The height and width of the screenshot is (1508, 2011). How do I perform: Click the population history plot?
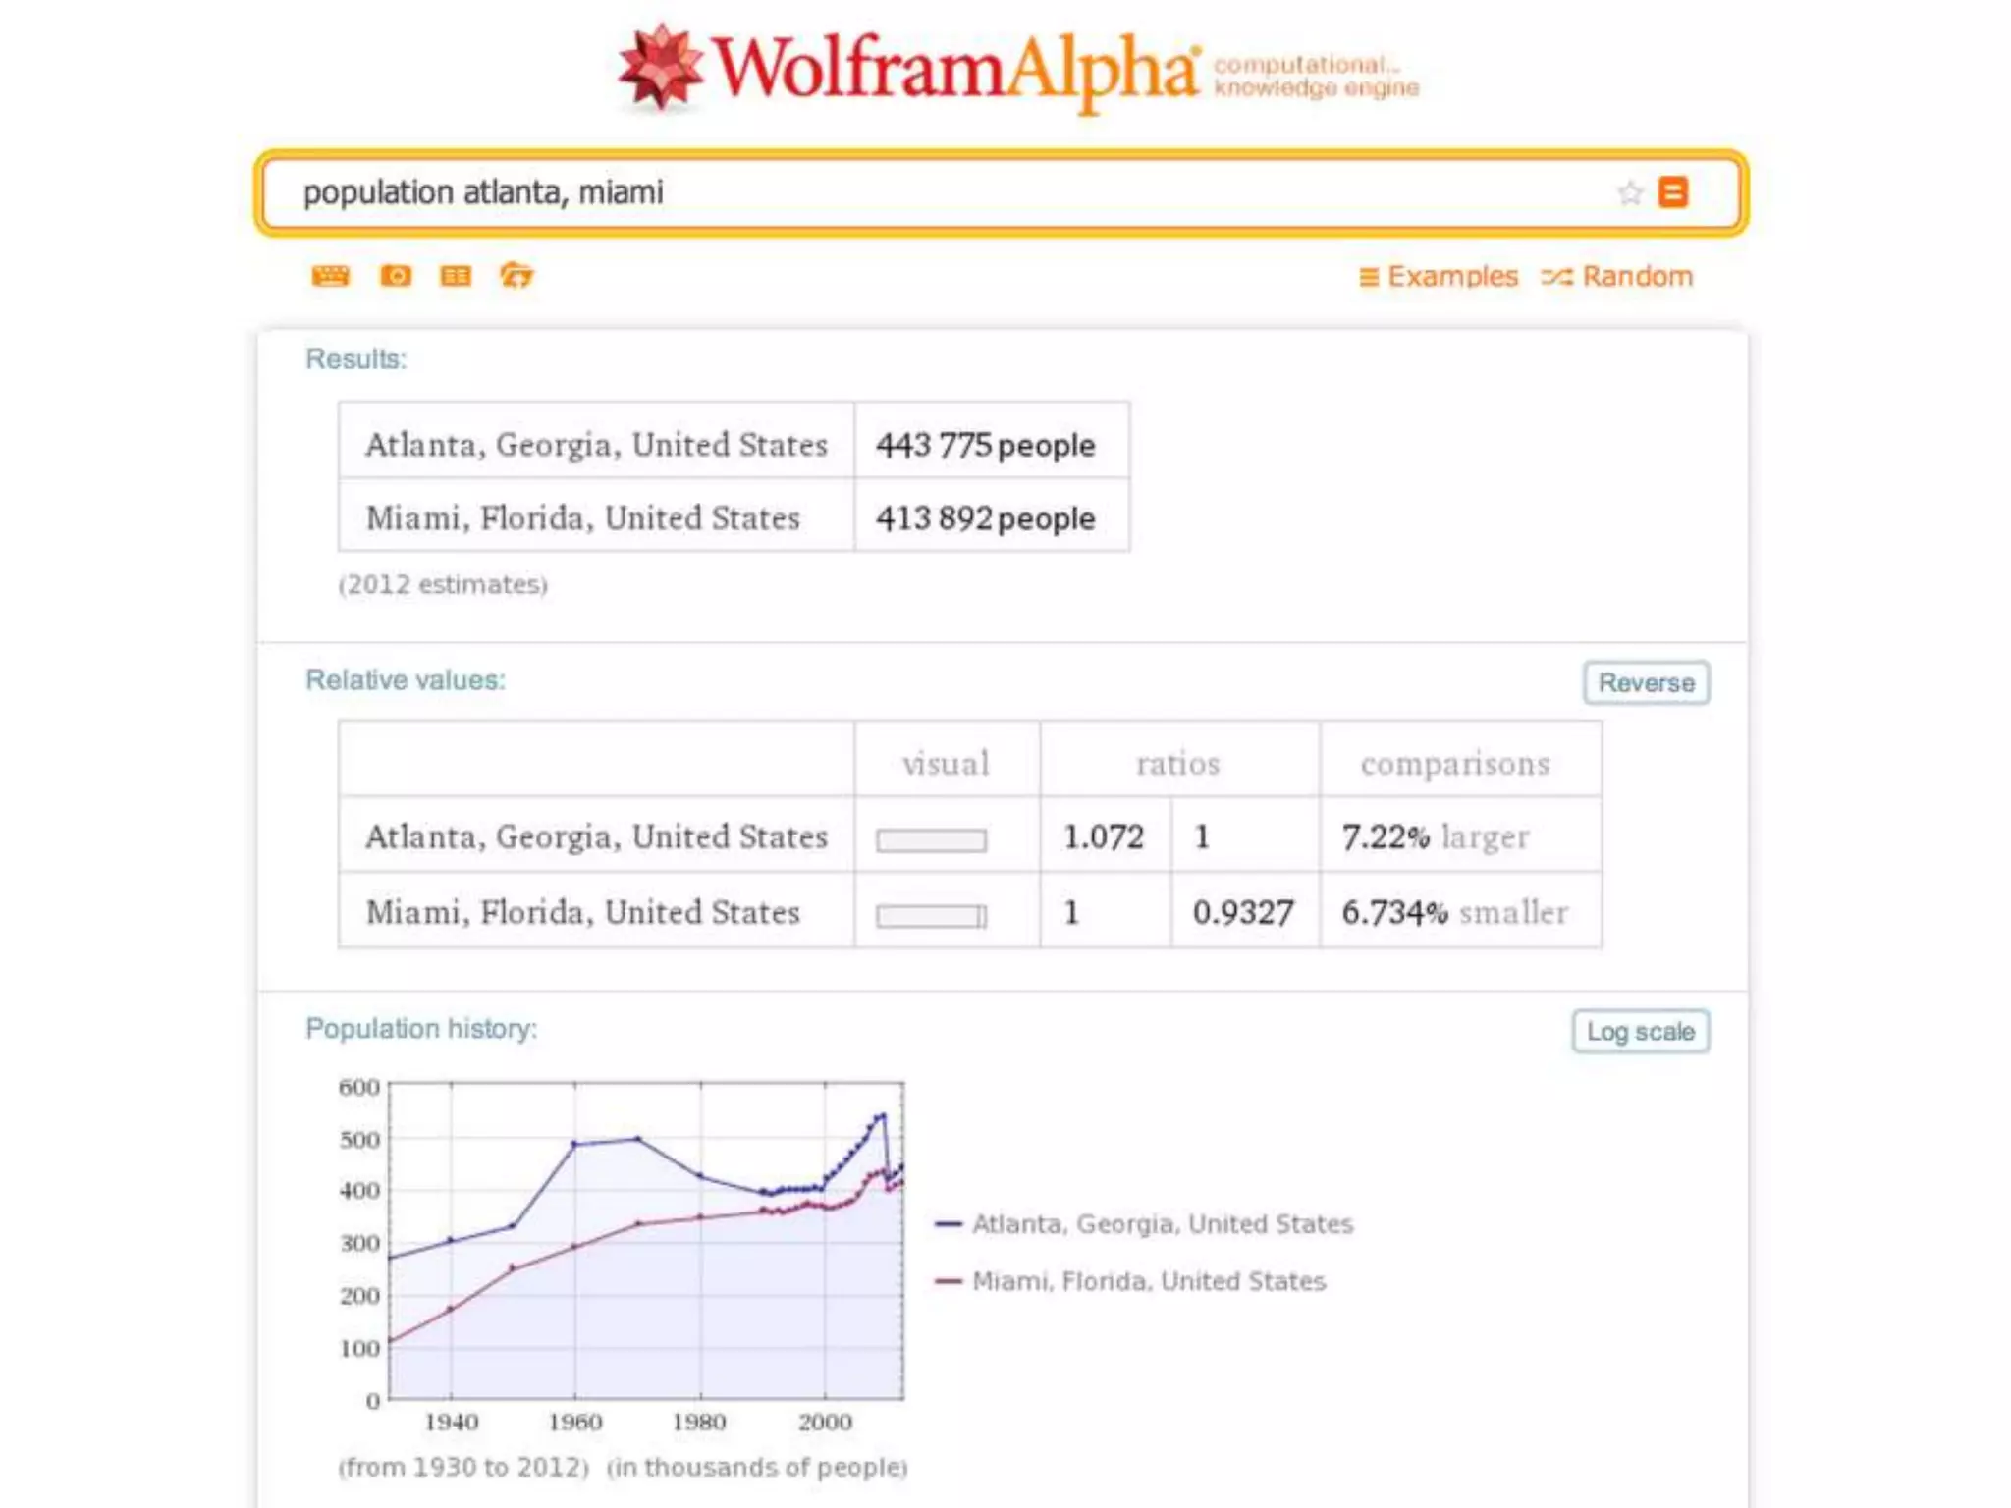click(646, 1241)
